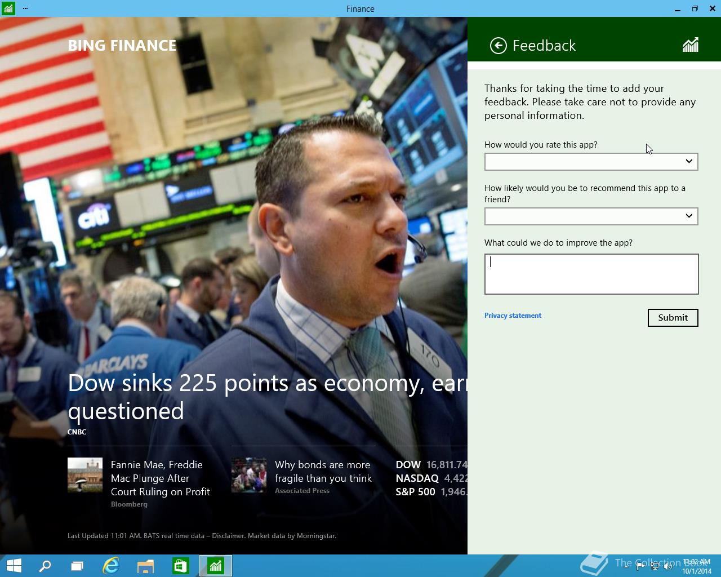Open the Fannie Mae, Freddie Mac article thumbnail
Viewport: 721px width, 577px height.
[x=85, y=475]
